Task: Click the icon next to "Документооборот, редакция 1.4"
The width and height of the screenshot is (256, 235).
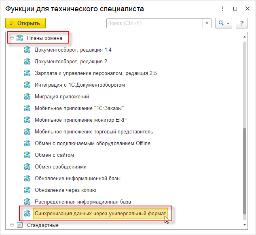Action: tap(28, 50)
